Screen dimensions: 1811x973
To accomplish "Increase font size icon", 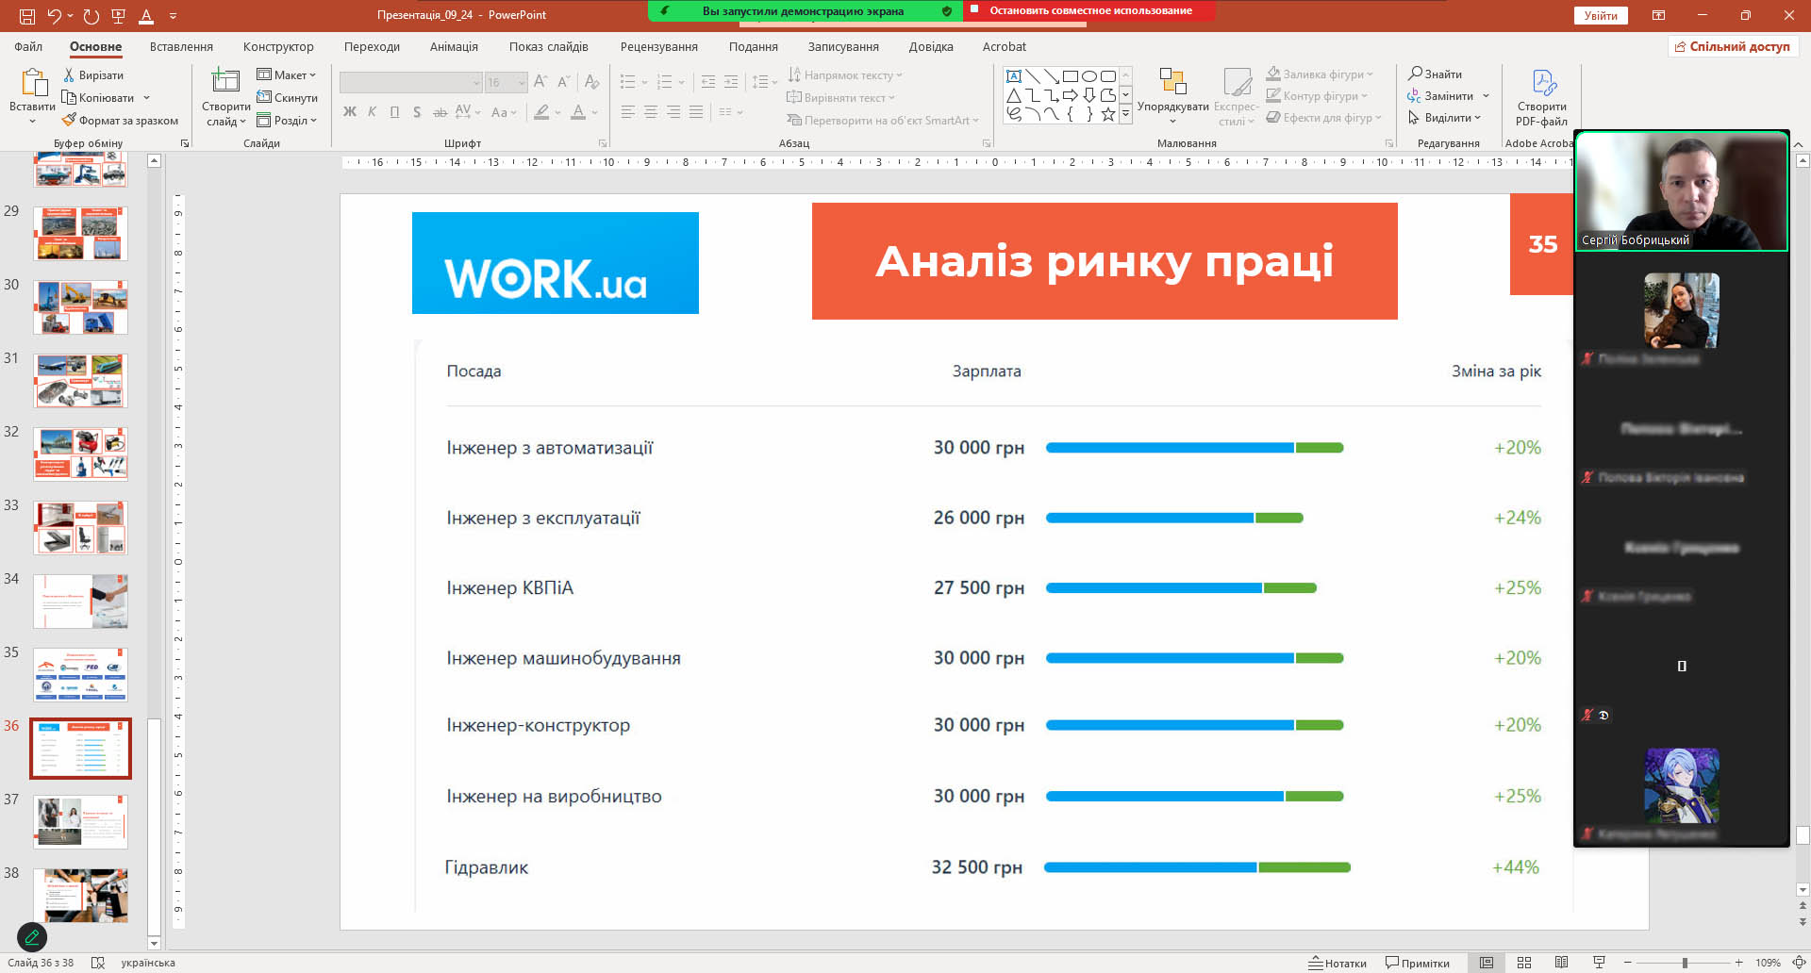I will coord(540,82).
